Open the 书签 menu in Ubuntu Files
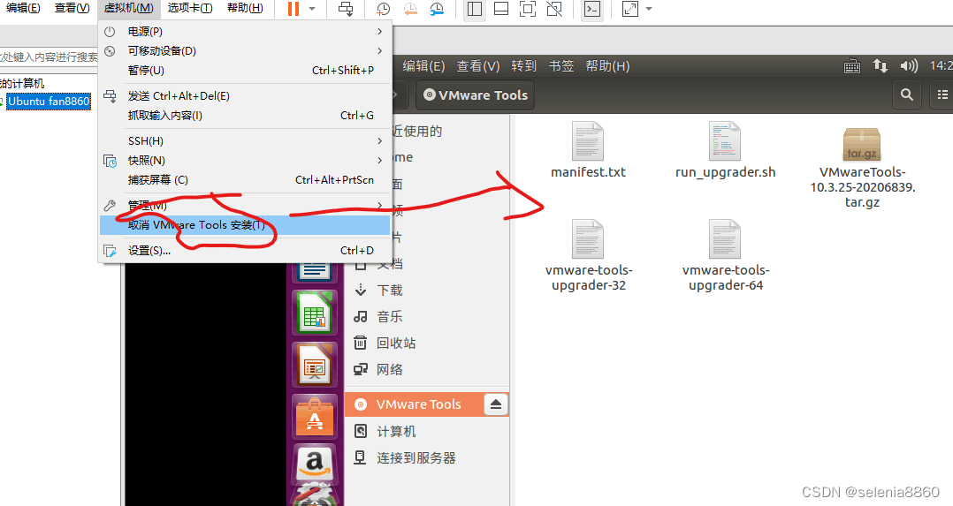This screenshot has height=506, width=953. 561,65
